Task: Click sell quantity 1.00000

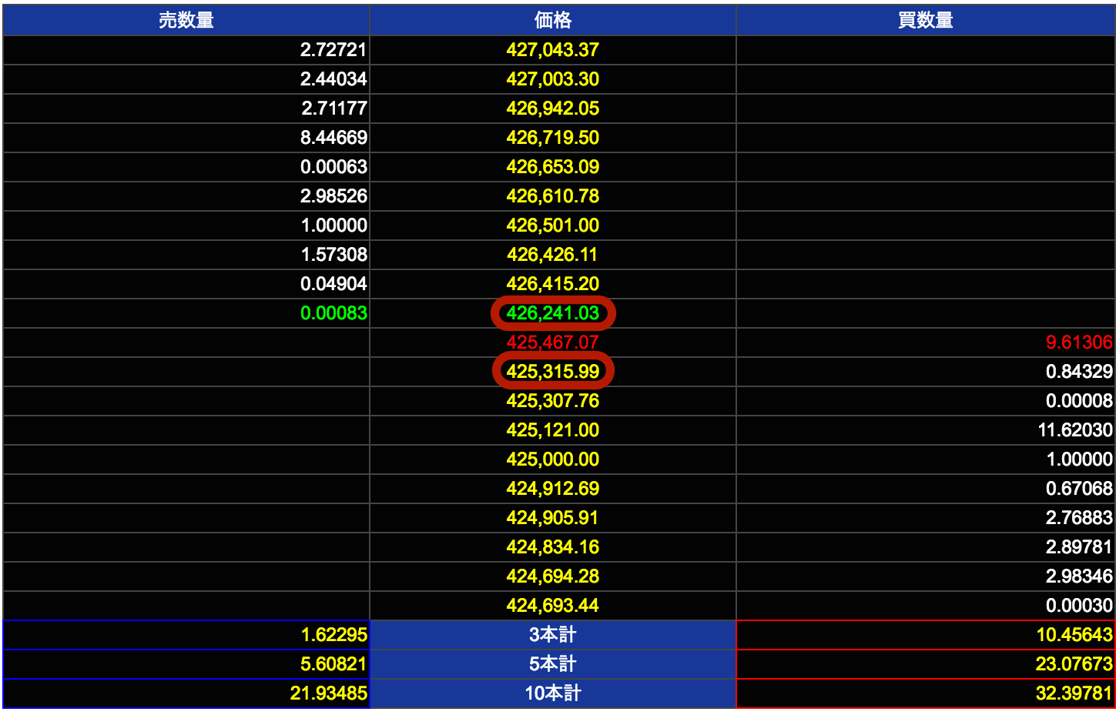Action: tap(334, 226)
